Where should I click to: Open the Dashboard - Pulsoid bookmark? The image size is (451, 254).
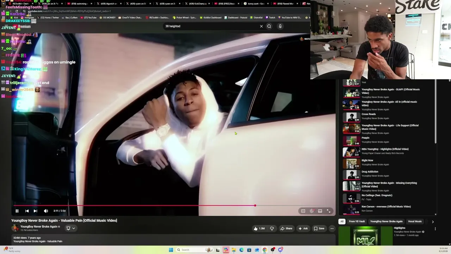(235, 18)
